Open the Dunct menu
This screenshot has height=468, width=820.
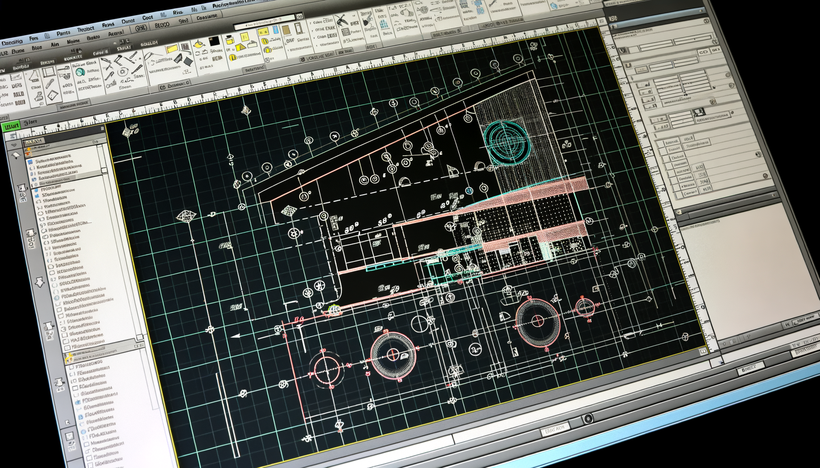pos(128,21)
